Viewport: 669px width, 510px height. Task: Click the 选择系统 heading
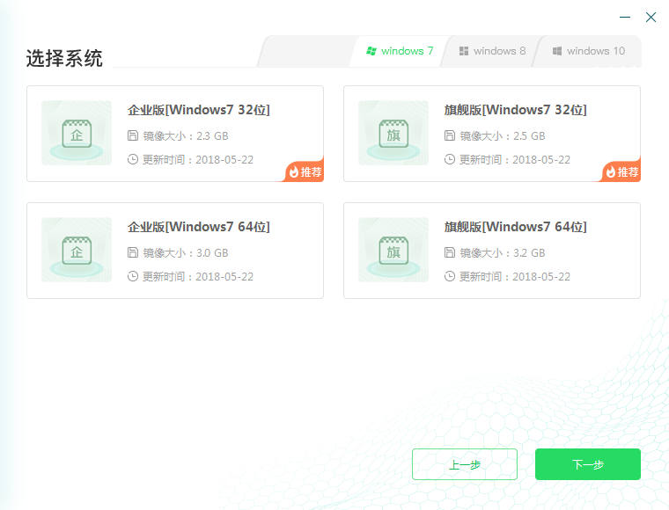pyautogui.click(x=64, y=58)
